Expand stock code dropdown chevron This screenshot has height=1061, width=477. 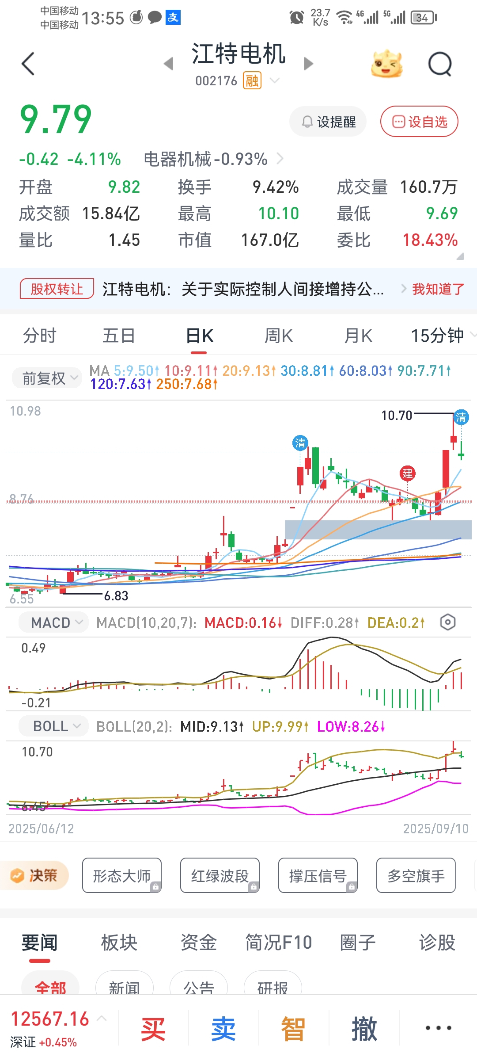[275, 80]
